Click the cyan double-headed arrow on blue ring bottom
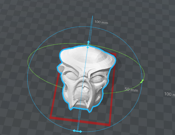Image resolution: width=175 pixels, height=135 pixels. click(x=77, y=131)
